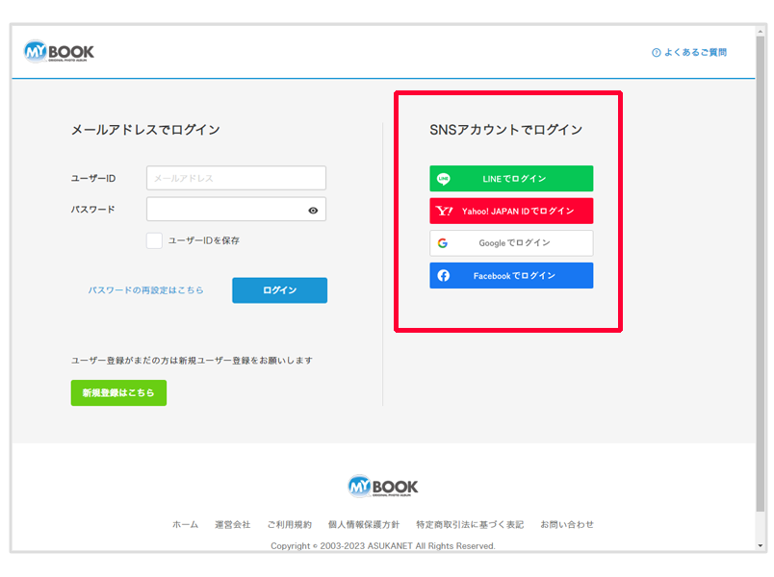This screenshot has width=774, height=577.
Task: Click the vertical scrollbar thumb
Action: [x=761, y=274]
